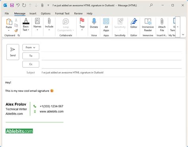Open the Clipboard dialog launcher
188x147 pixels.
point(19,35)
